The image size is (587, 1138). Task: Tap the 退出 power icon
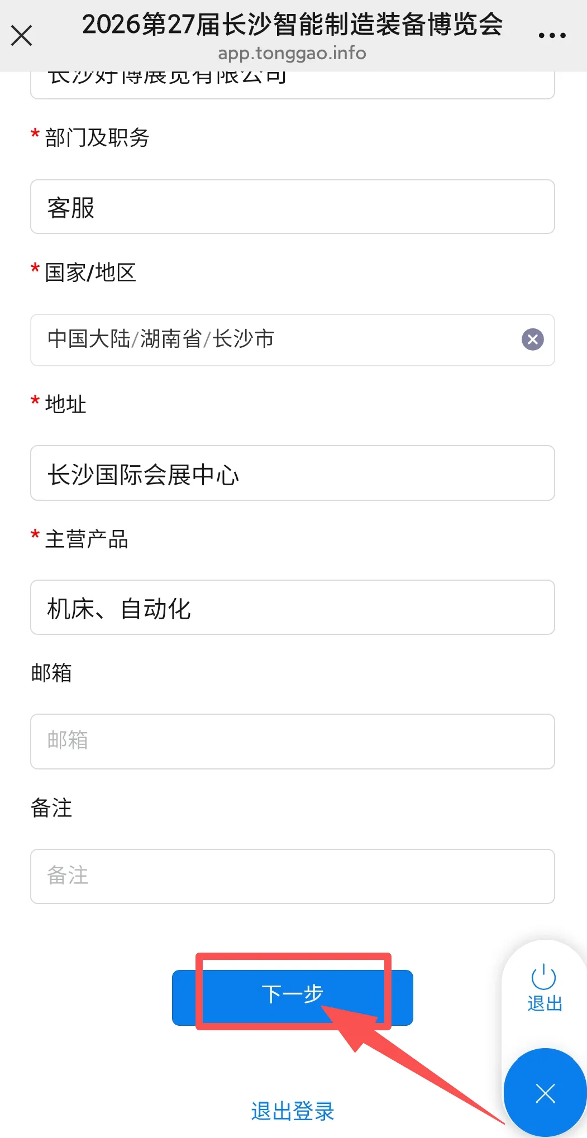(x=544, y=987)
